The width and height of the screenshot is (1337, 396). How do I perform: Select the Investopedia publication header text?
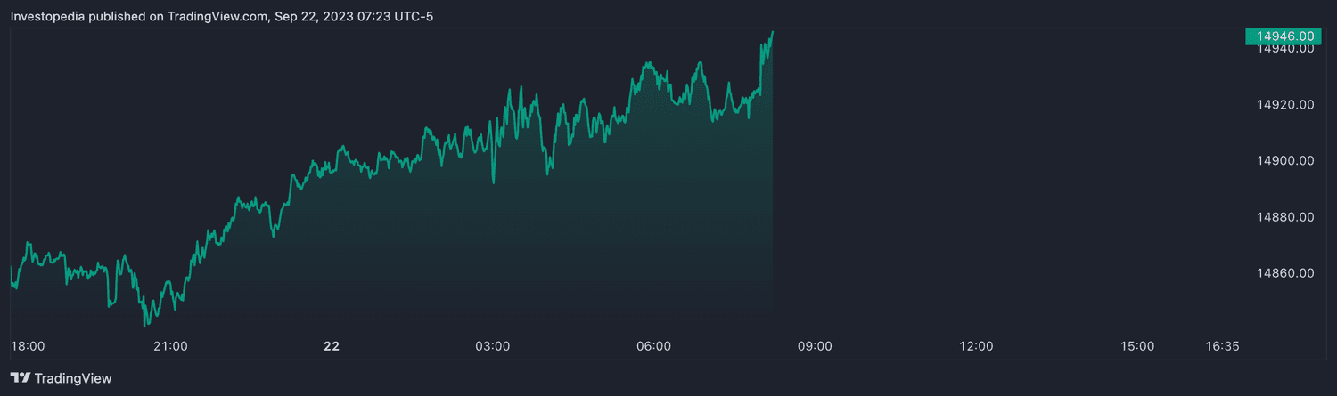click(222, 16)
